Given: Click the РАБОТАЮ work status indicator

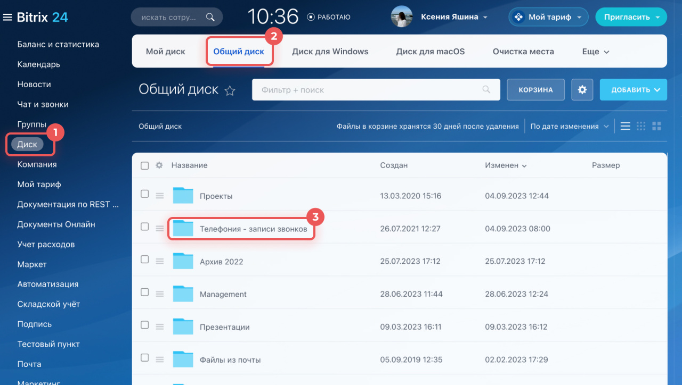Looking at the screenshot, I should (329, 17).
